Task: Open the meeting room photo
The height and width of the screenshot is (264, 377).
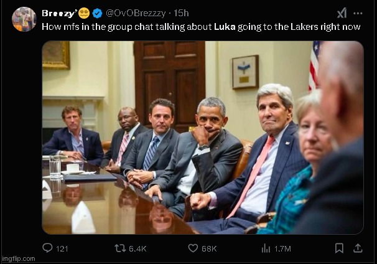Action: [202, 137]
